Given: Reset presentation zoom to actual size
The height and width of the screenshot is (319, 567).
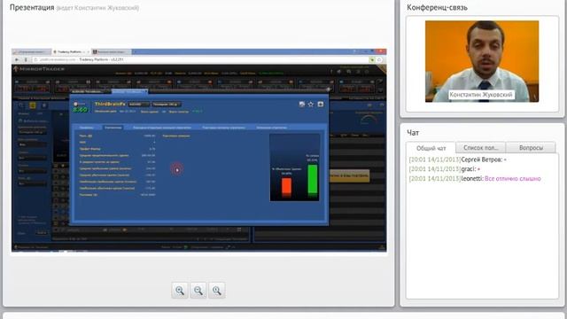Looking at the screenshot, I should coord(216,291).
